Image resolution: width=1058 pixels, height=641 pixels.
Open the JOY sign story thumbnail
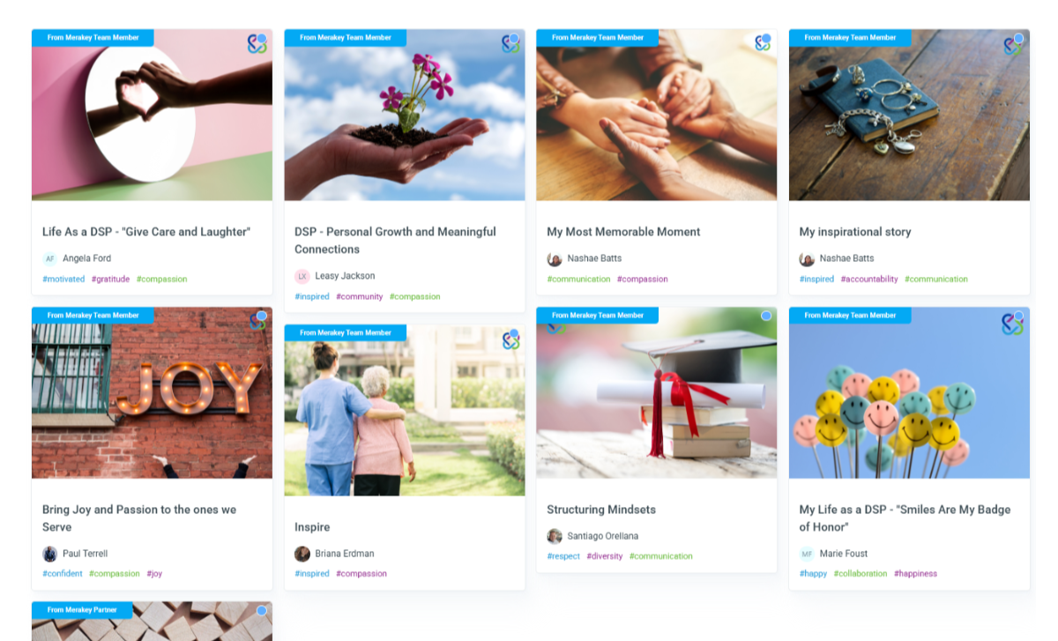pos(152,393)
